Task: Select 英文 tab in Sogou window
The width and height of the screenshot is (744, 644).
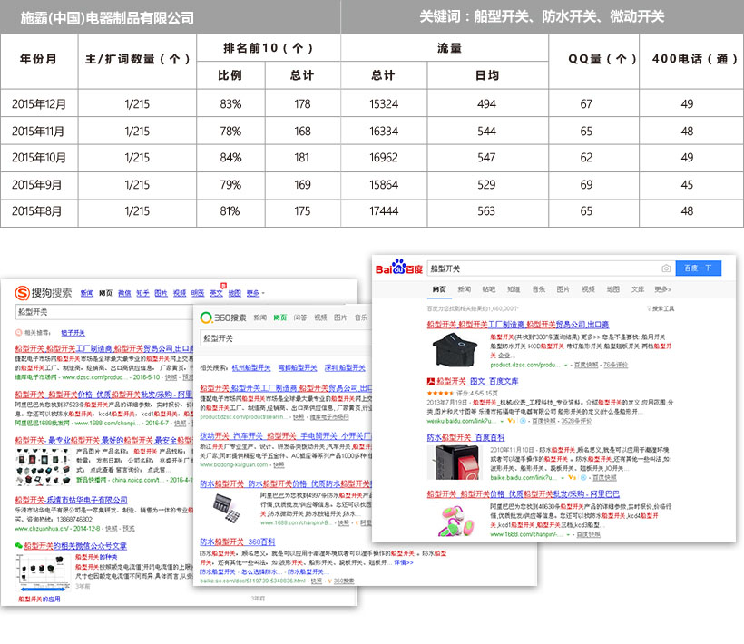Action: [x=216, y=294]
